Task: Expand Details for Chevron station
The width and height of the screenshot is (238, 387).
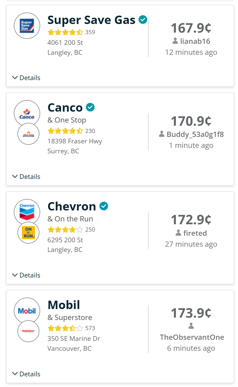Action: coord(26,275)
